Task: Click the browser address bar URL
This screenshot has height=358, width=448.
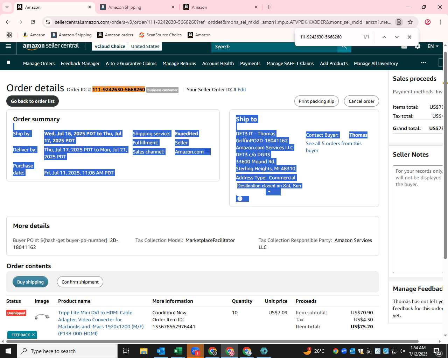Action: point(223,22)
